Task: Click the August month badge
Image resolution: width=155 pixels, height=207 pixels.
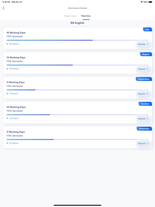Action: (146, 54)
